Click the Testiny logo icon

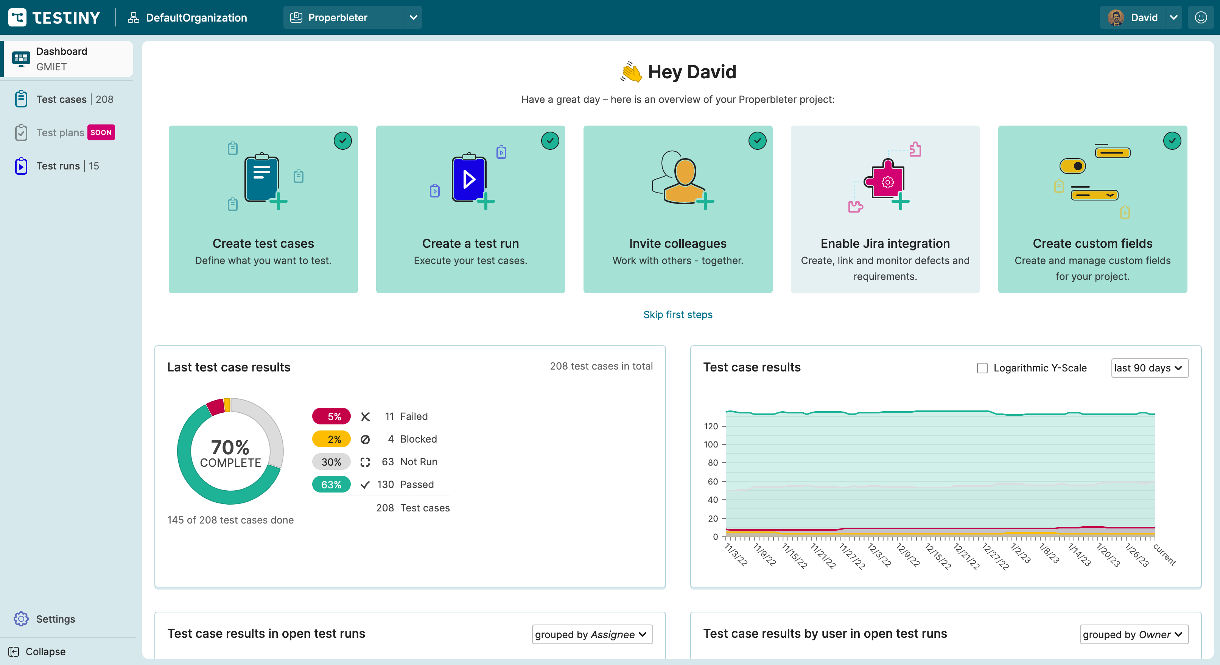[17, 17]
